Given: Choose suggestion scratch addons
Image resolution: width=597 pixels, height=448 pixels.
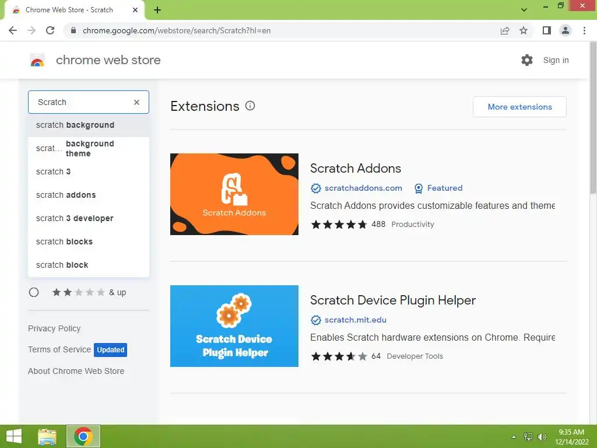Looking at the screenshot, I should [x=89, y=195].
